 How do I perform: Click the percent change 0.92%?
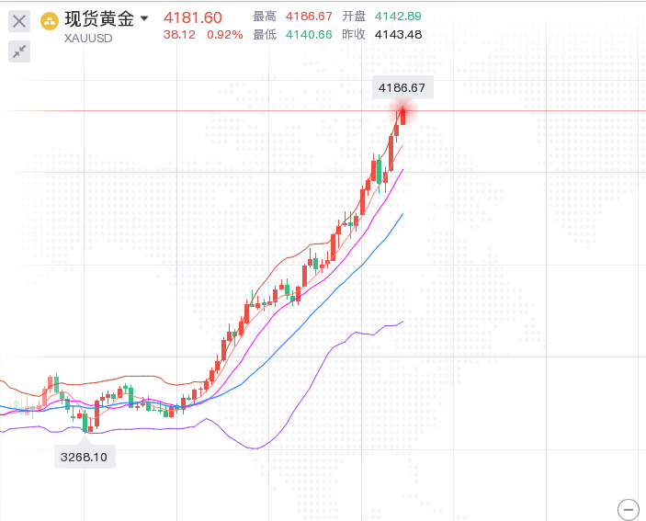coord(224,35)
